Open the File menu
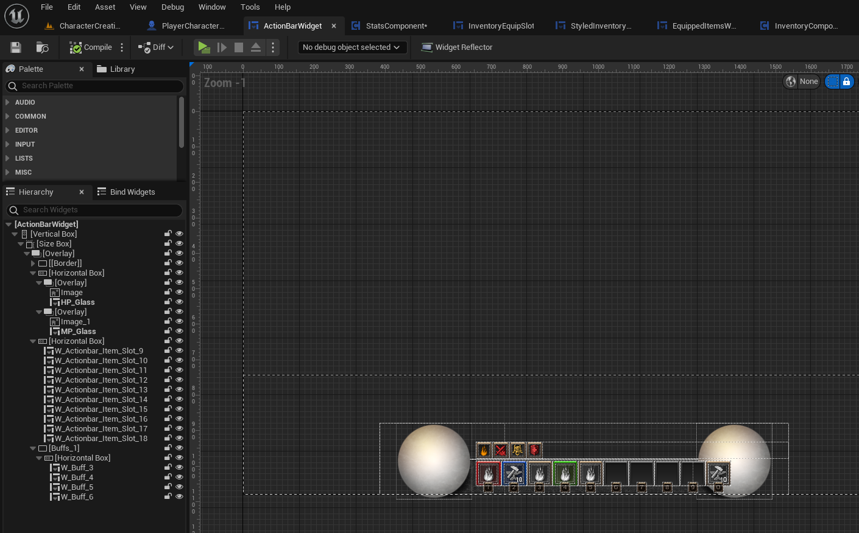859x533 pixels. [x=47, y=7]
